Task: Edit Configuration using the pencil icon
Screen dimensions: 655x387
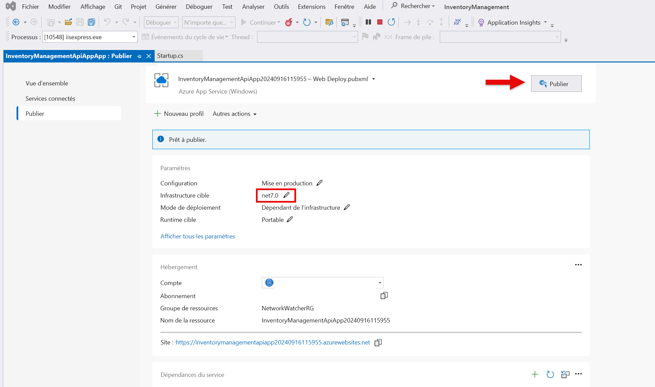Action: [319, 183]
